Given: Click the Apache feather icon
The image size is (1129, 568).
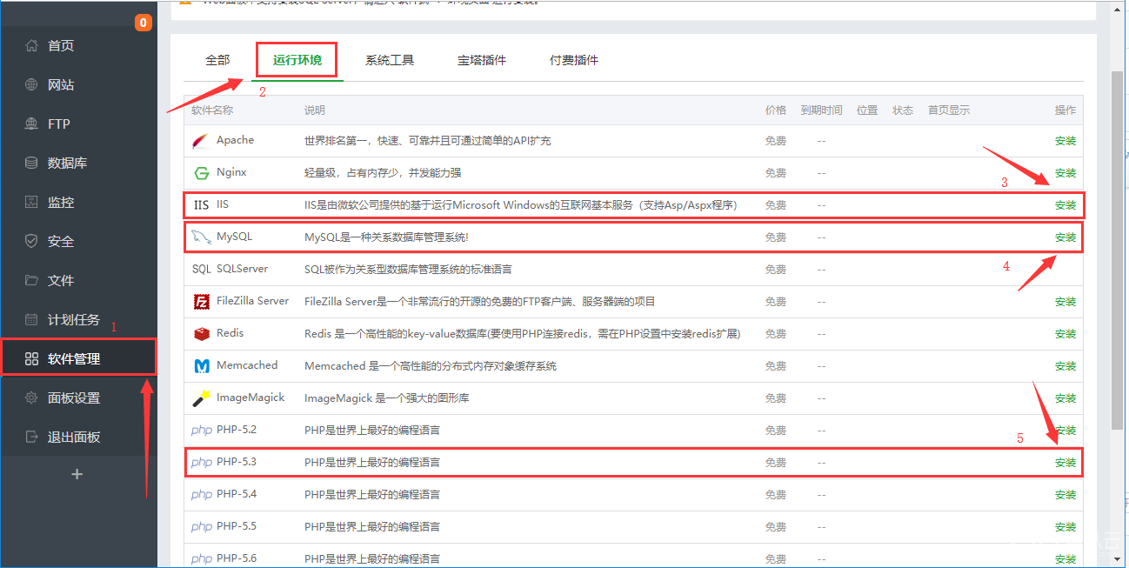Looking at the screenshot, I should 201,141.
